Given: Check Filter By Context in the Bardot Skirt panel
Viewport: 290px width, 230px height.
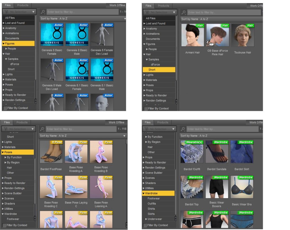Looking at the screenshot, I should [145, 225].
